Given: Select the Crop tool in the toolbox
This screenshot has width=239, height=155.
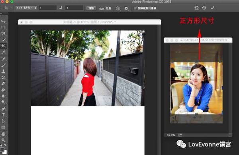Looking at the screenshot, I should point(3,46).
